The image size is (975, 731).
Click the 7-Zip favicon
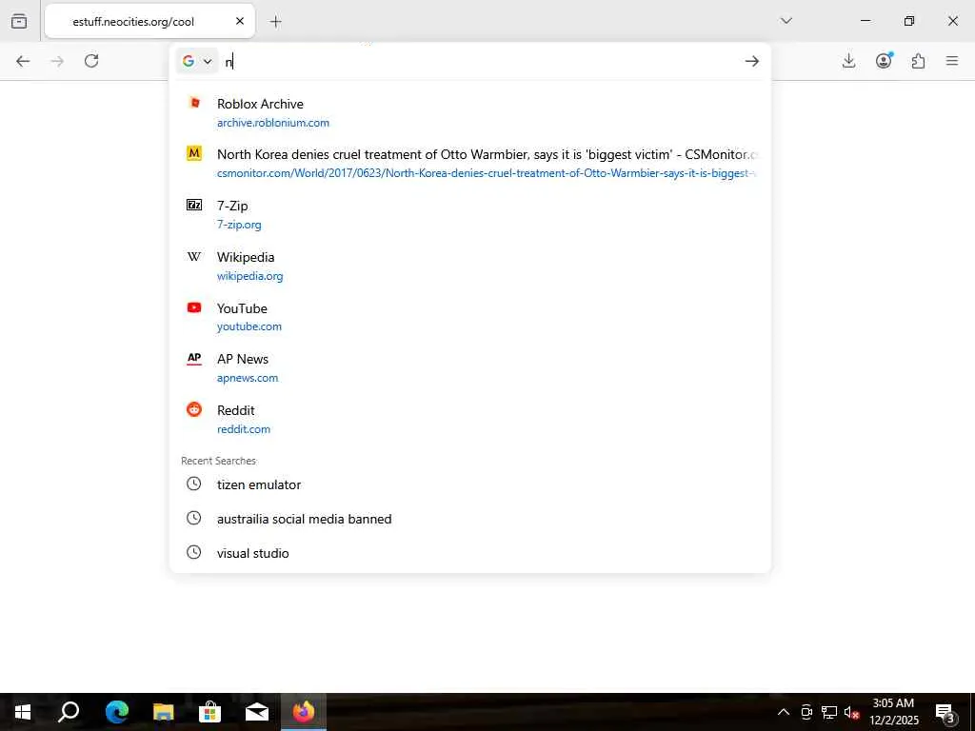[194, 205]
